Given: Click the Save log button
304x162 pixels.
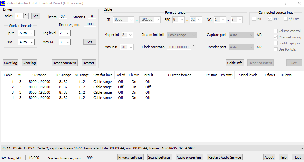Looking at the screenshot, I should pos(11,63).
